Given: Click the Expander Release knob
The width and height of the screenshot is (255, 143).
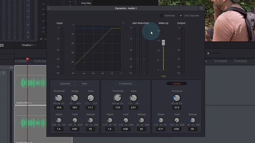Looking at the screenshot, I should [90, 120].
